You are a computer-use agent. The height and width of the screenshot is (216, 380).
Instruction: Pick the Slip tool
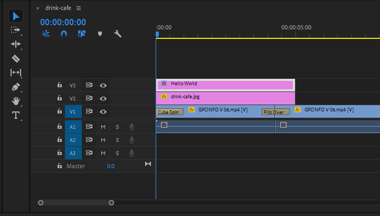click(x=16, y=73)
